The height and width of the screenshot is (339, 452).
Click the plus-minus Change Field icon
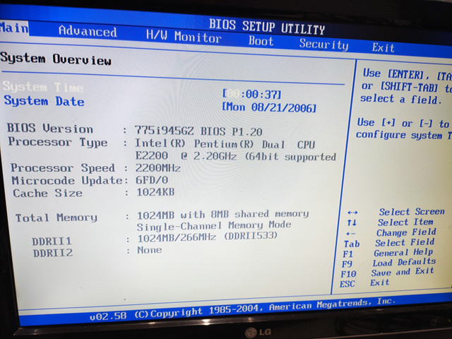tap(350, 234)
